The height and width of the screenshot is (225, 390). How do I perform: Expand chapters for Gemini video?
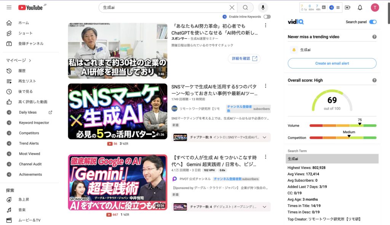[x=264, y=207]
